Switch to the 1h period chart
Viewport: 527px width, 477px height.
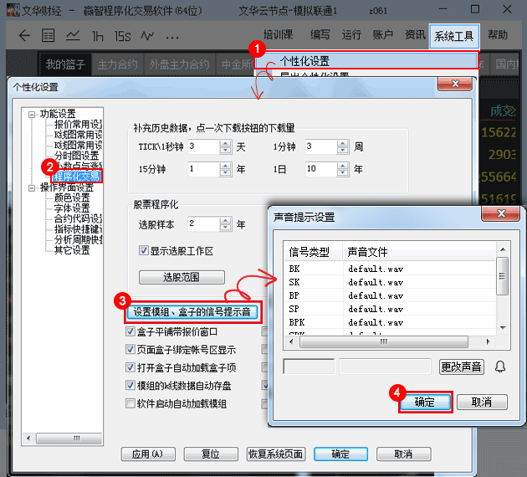click(98, 36)
